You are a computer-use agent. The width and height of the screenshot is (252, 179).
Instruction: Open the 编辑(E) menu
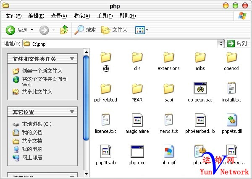[x=36, y=16]
